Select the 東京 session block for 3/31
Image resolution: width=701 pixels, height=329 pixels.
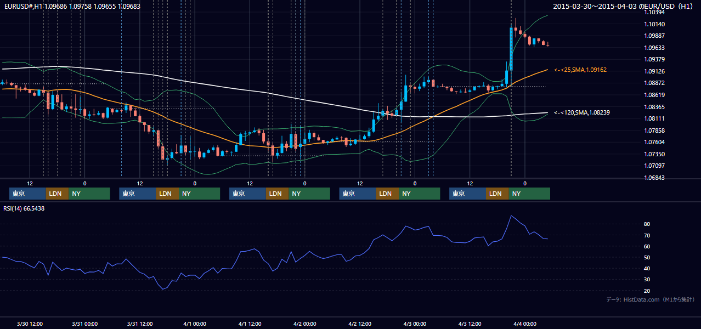click(x=138, y=194)
